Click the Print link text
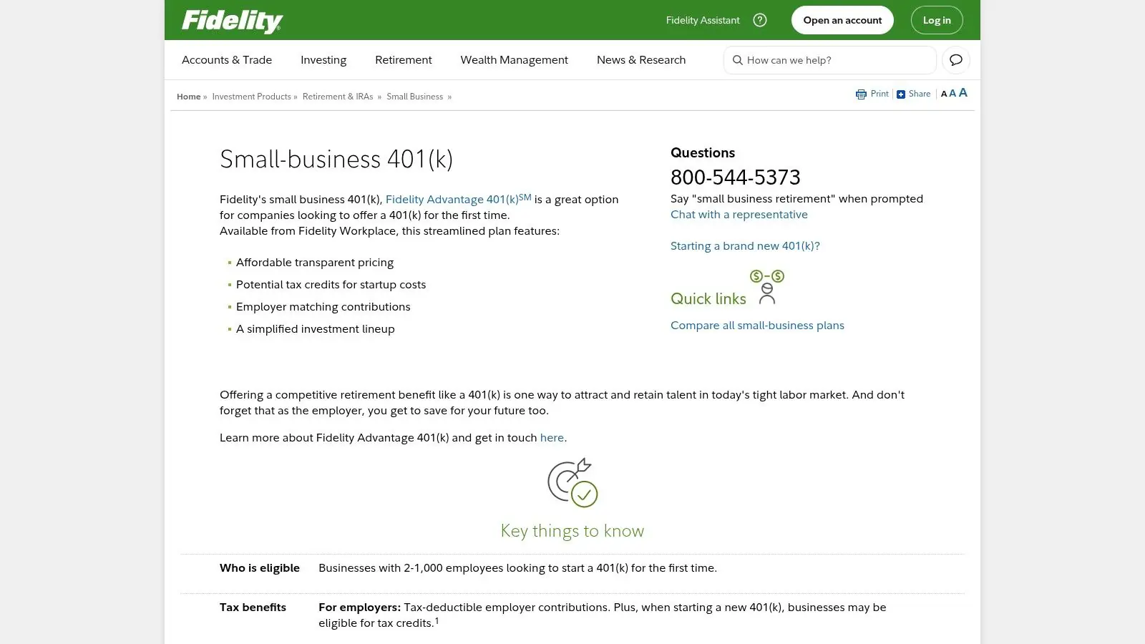Viewport: 1145px width, 644px height. click(x=880, y=94)
